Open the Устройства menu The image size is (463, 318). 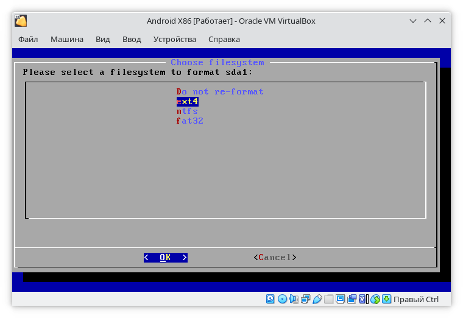pos(175,39)
